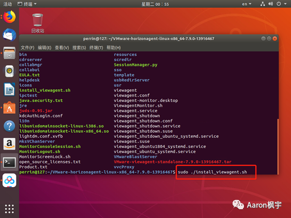Click the network status icon in top bar
The image size is (291, 218).
click(263, 4)
